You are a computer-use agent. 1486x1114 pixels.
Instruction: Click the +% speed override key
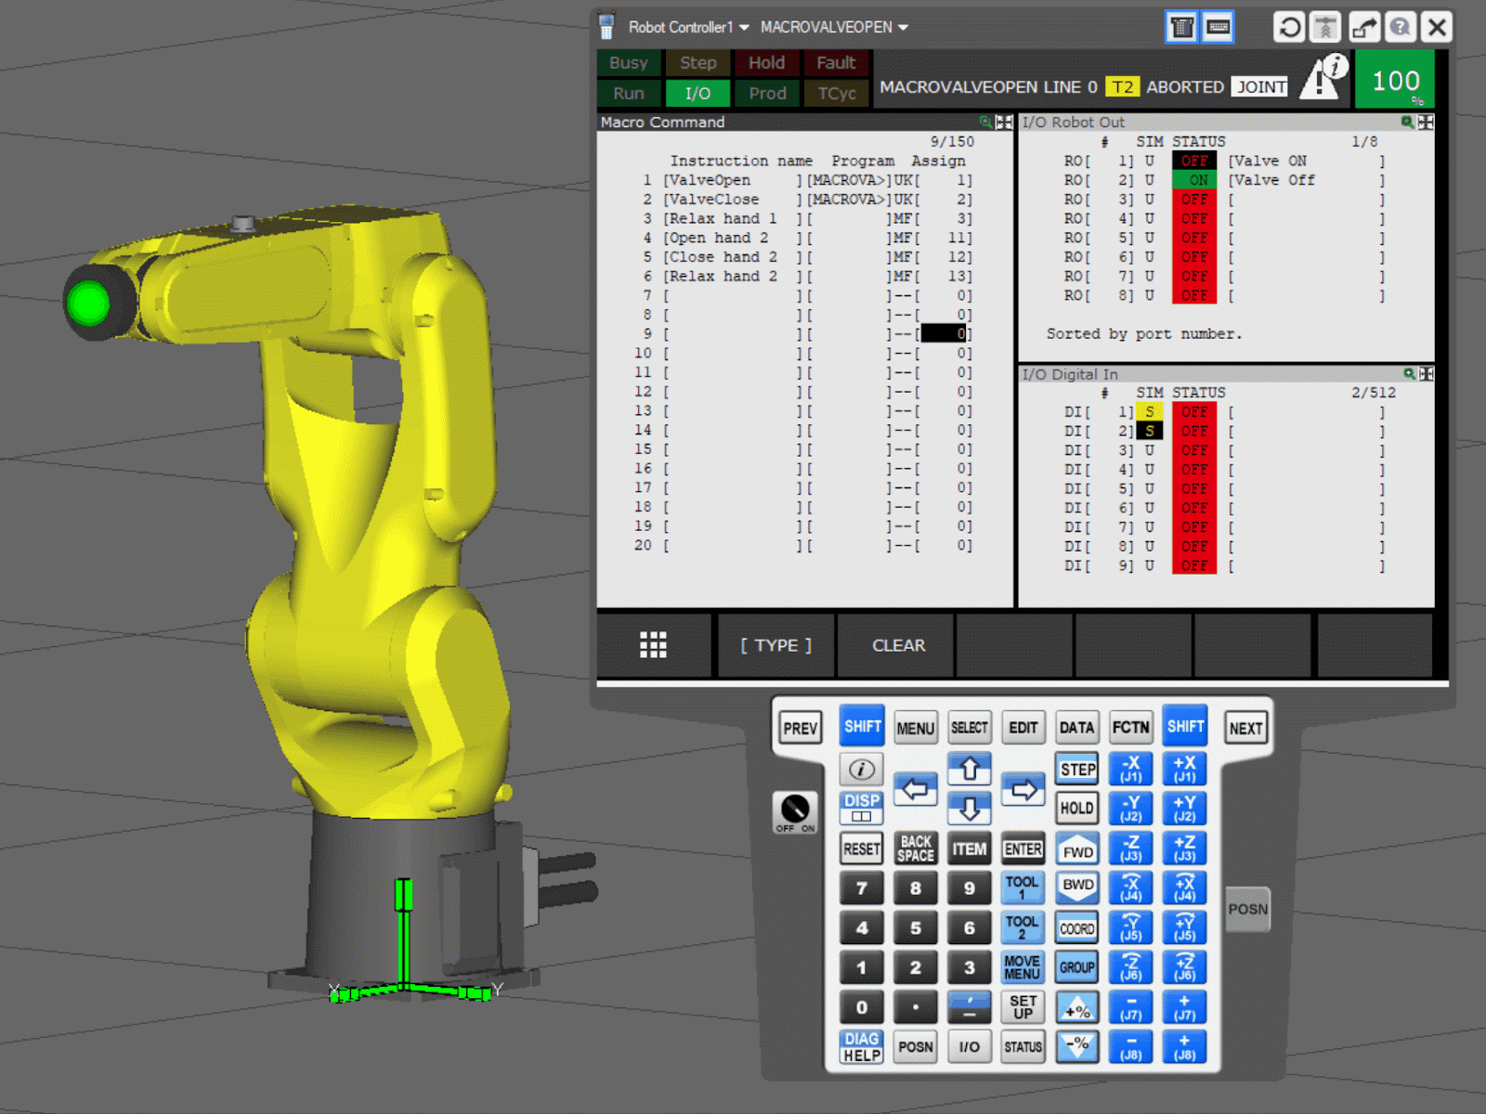coord(1077,1008)
